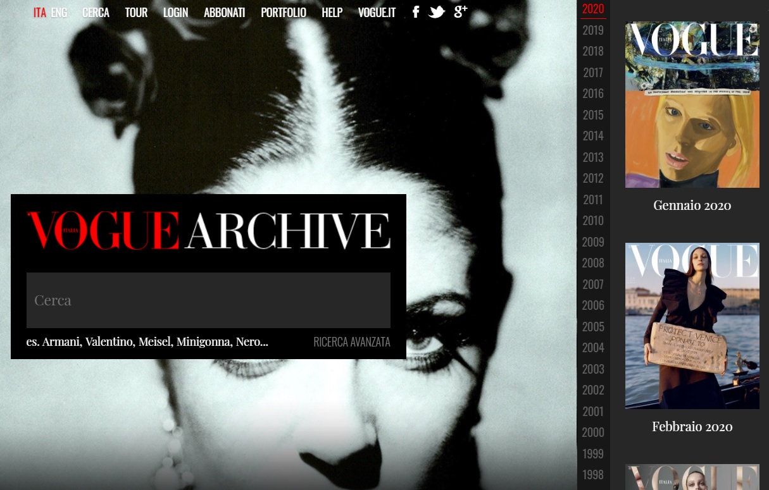Select year 2013 in timeline
The width and height of the screenshot is (769, 490).
(x=593, y=157)
